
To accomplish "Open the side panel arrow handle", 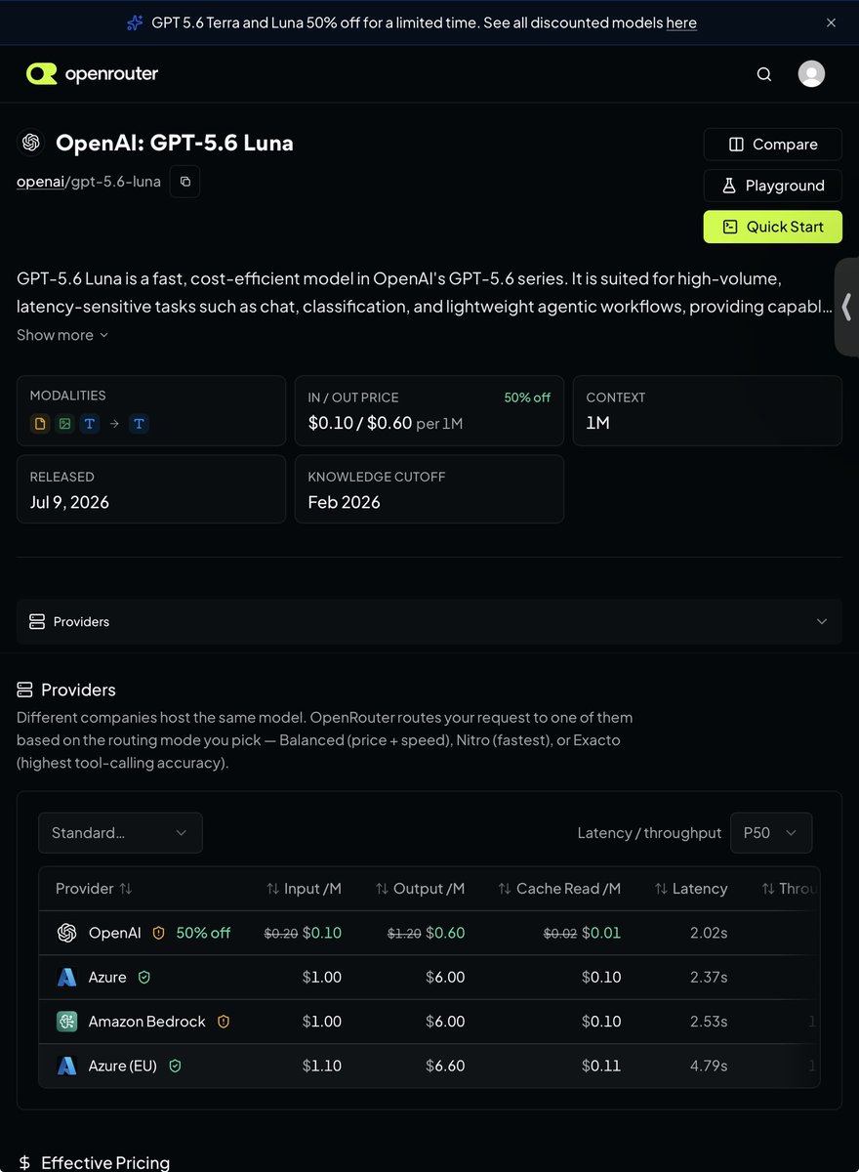I will coord(846,307).
